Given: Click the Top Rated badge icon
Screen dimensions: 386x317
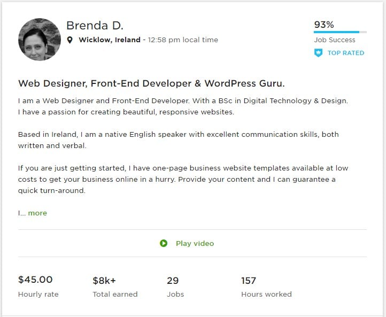Looking at the screenshot, I should coord(318,53).
